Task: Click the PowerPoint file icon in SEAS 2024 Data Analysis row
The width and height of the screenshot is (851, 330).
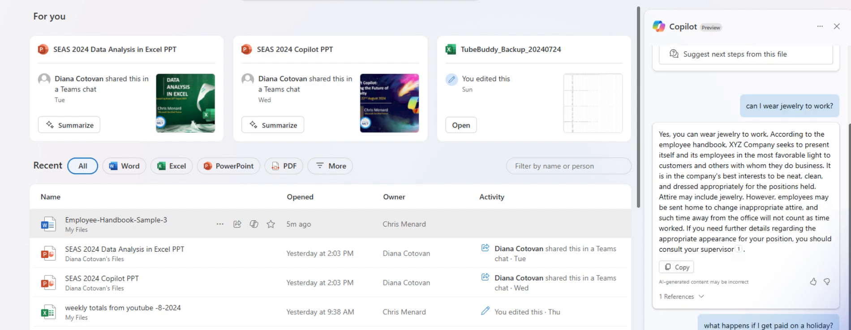Action: 48,253
